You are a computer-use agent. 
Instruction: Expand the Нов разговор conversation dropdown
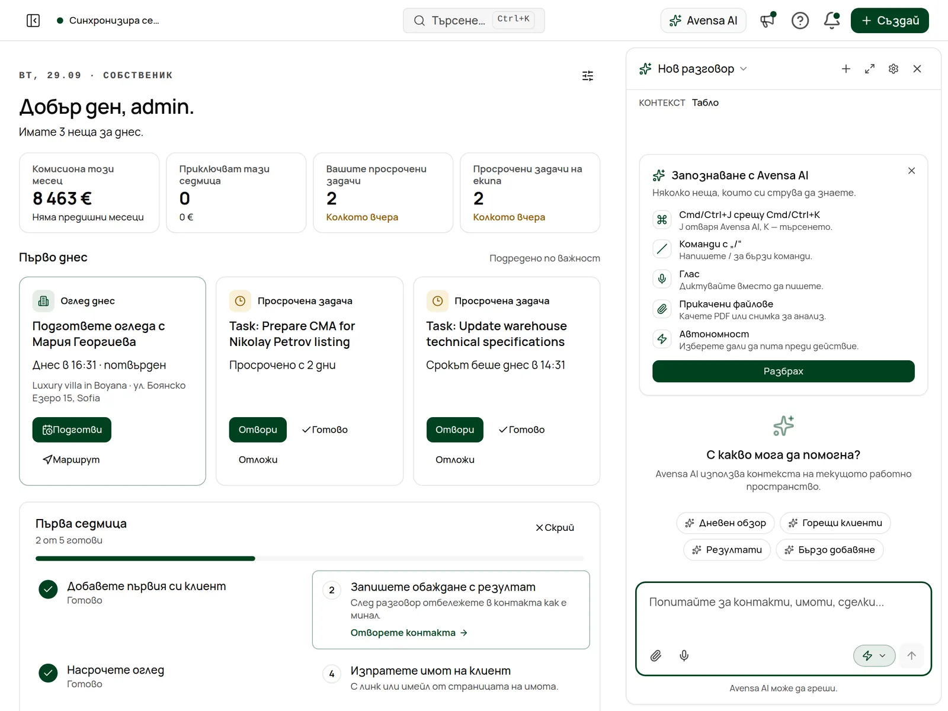click(x=744, y=69)
